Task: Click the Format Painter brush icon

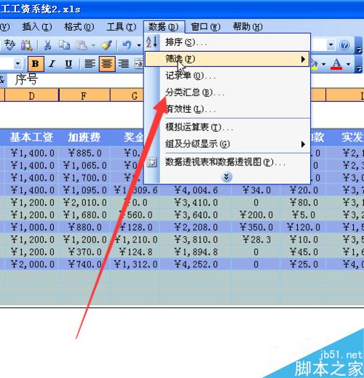Action: pyautogui.click(x=106, y=45)
